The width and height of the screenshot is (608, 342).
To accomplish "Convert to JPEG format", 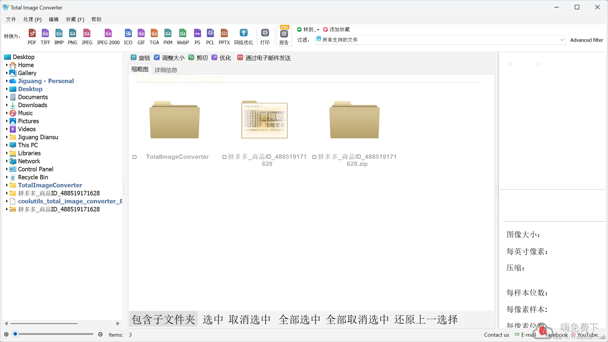I will point(87,37).
